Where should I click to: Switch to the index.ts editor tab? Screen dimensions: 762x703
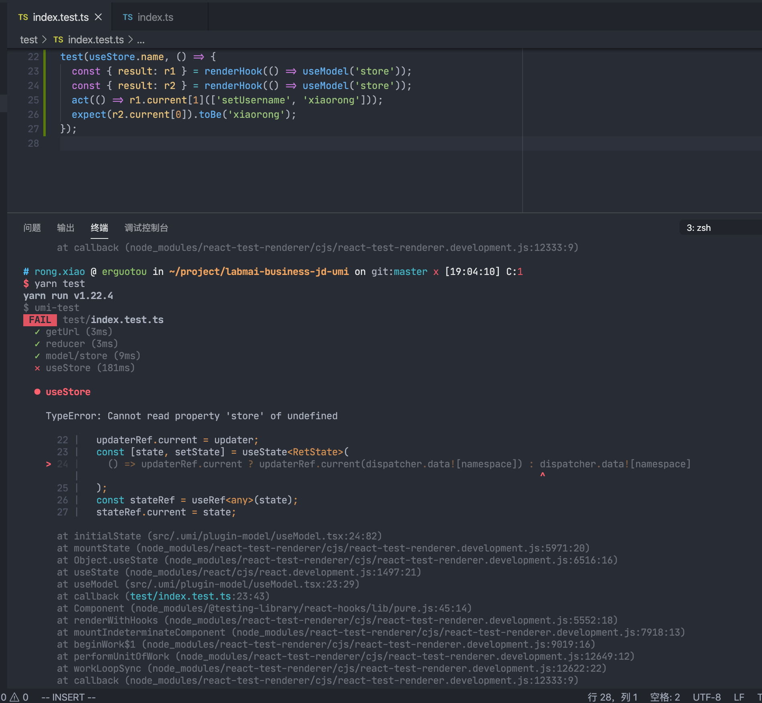tap(155, 17)
